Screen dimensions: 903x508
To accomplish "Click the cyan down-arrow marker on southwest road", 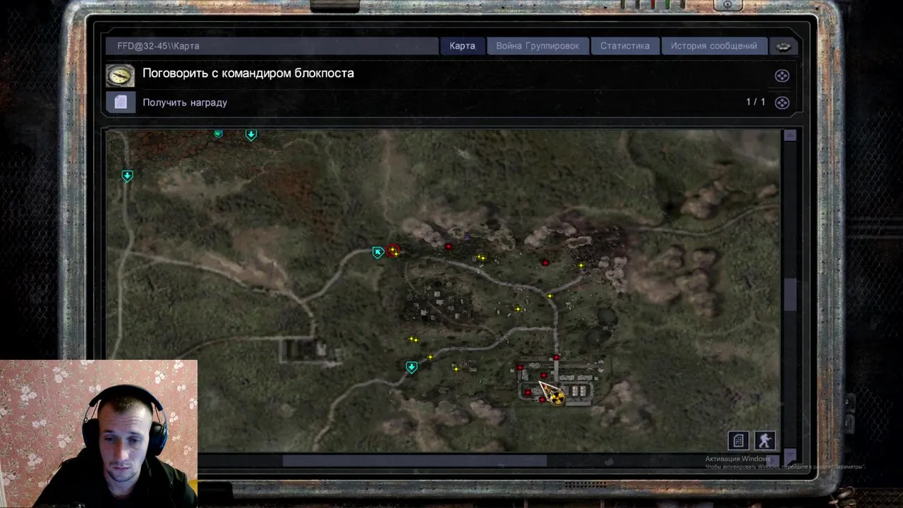I will (411, 367).
